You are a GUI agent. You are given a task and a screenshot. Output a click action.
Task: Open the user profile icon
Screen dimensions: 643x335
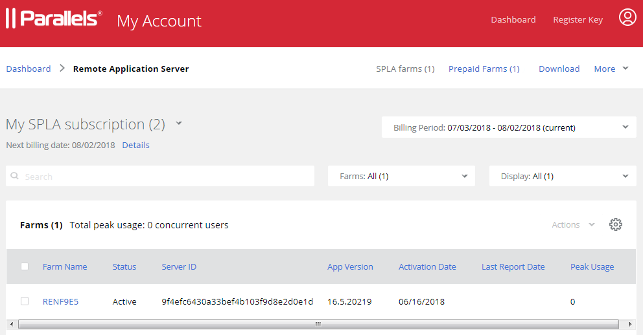click(627, 17)
